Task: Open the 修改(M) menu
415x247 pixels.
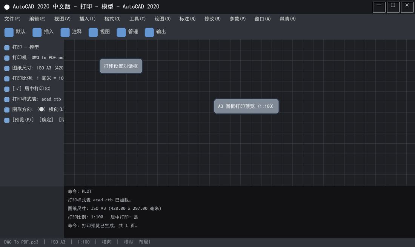Action: tap(212, 19)
